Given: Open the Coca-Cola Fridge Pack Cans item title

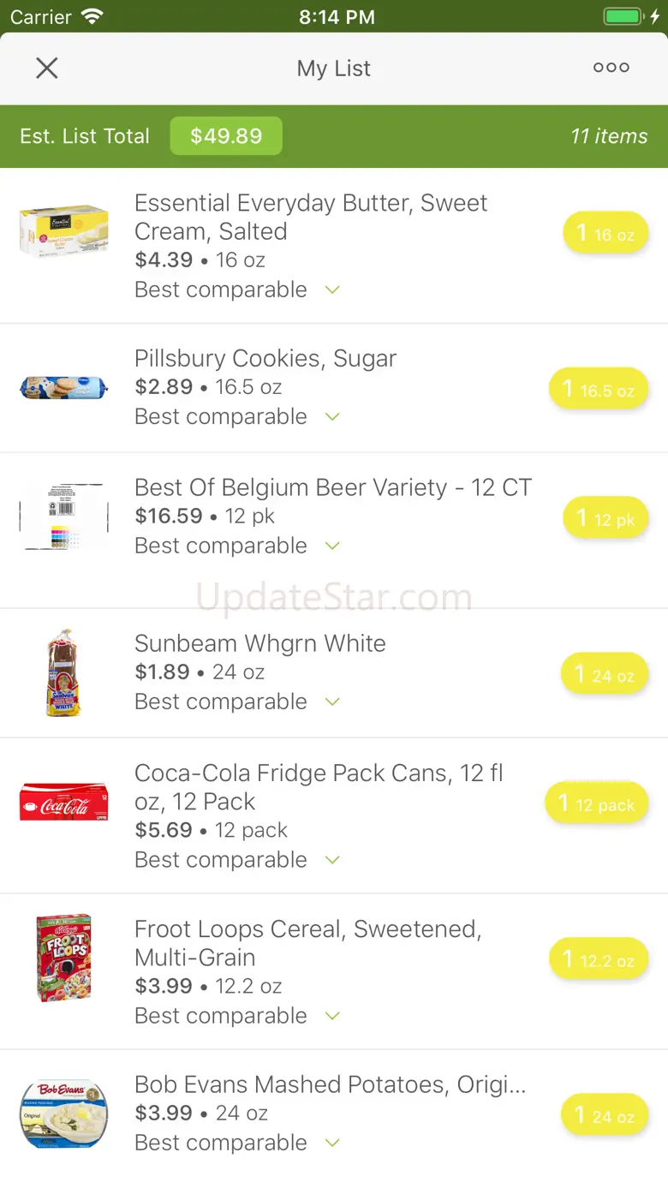Looking at the screenshot, I should (x=319, y=787).
